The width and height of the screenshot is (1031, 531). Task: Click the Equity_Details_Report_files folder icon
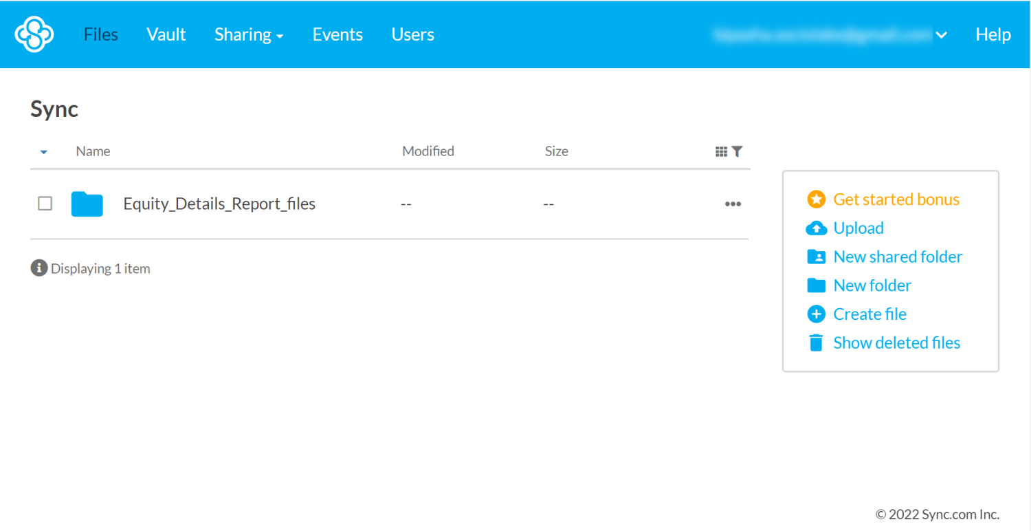[x=87, y=204]
